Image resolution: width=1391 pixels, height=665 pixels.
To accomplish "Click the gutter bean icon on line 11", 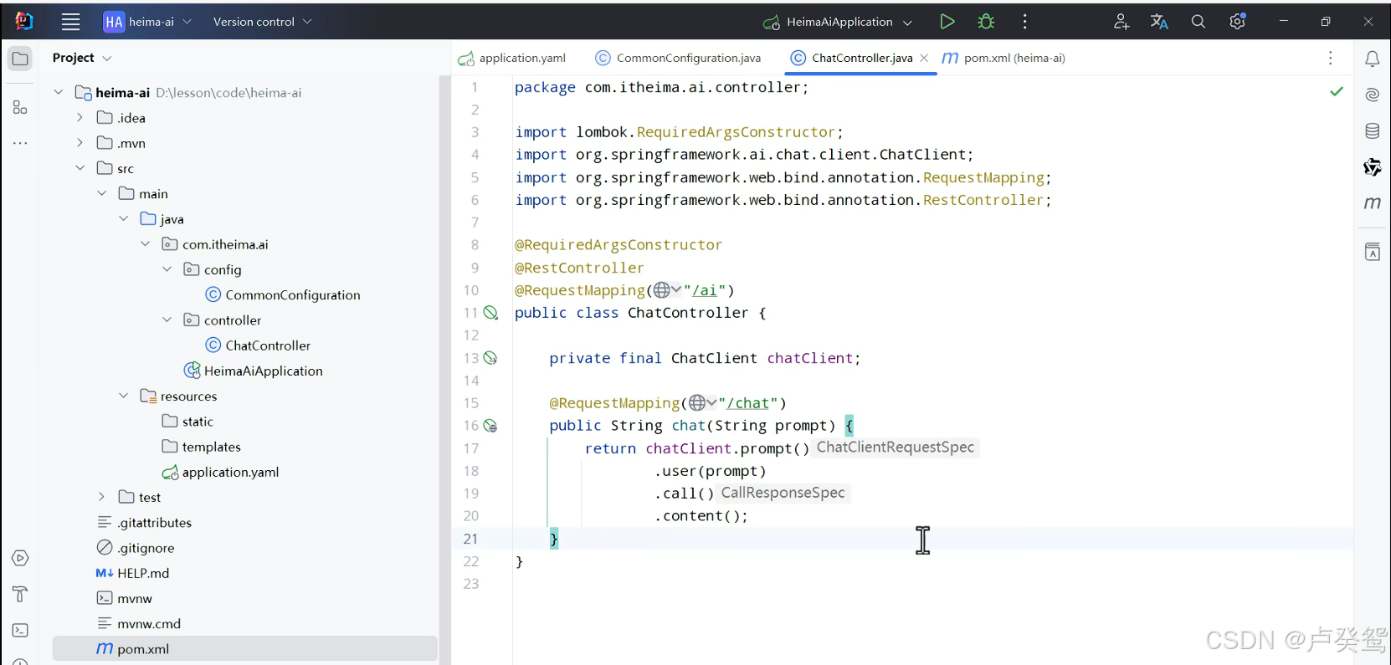I will pos(491,313).
